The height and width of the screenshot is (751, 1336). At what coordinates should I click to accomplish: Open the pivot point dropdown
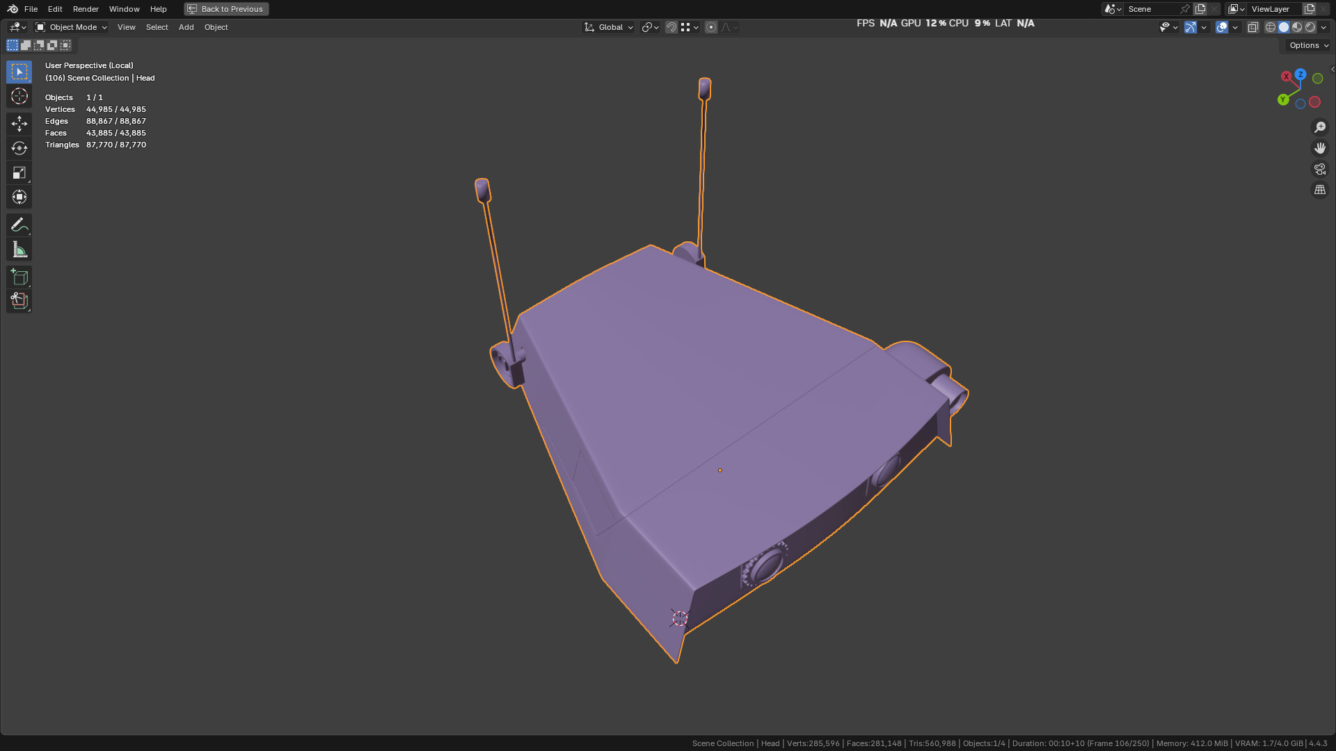point(651,27)
